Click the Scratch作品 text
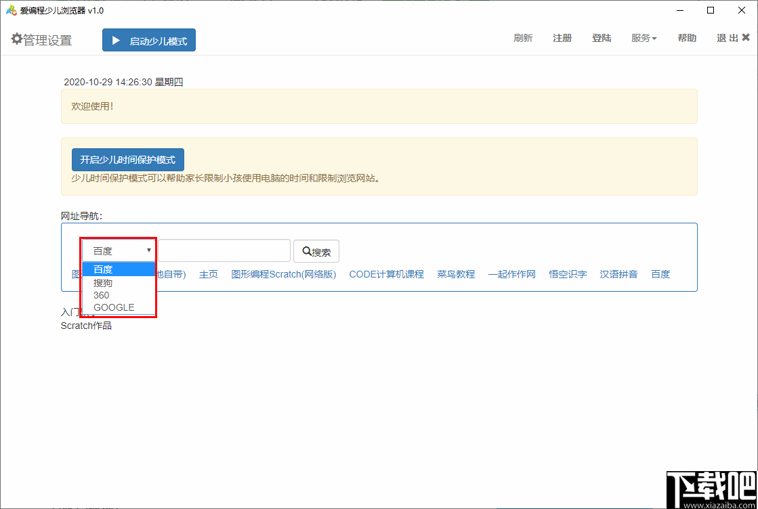 click(x=86, y=326)
